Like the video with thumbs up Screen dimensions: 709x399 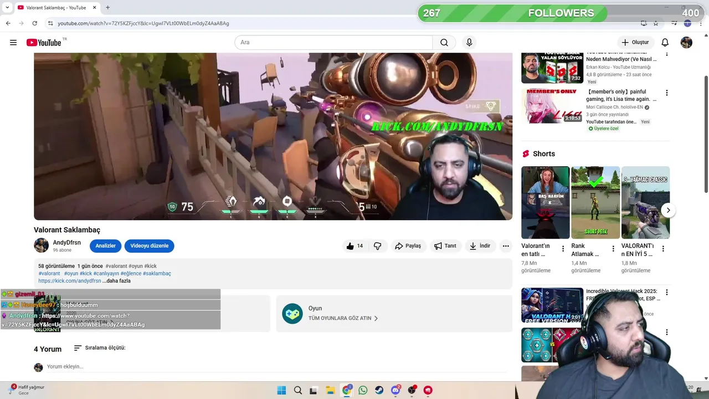coord(354,246)
